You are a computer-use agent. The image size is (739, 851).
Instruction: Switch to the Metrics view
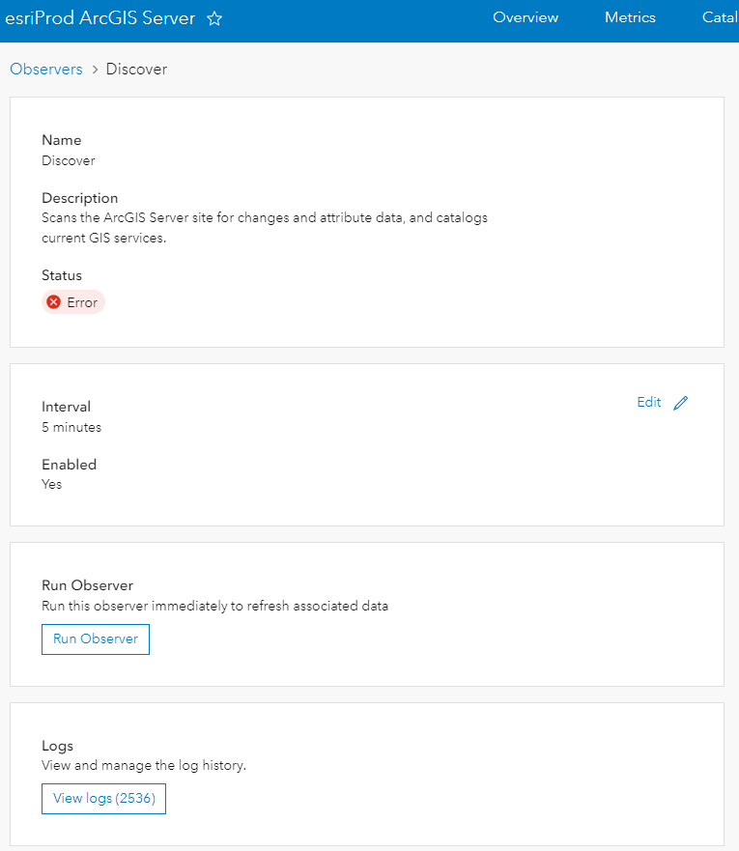(x=630, y=17)
